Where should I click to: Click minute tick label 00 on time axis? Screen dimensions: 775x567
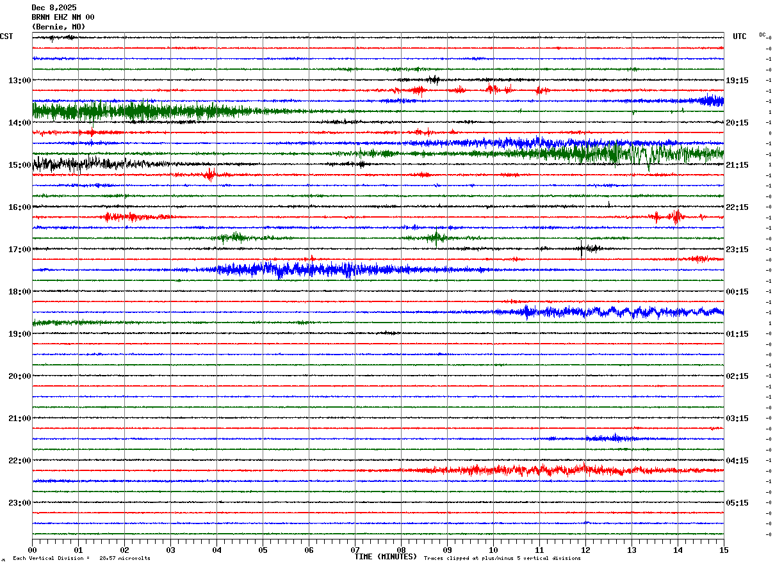(32, 550)
